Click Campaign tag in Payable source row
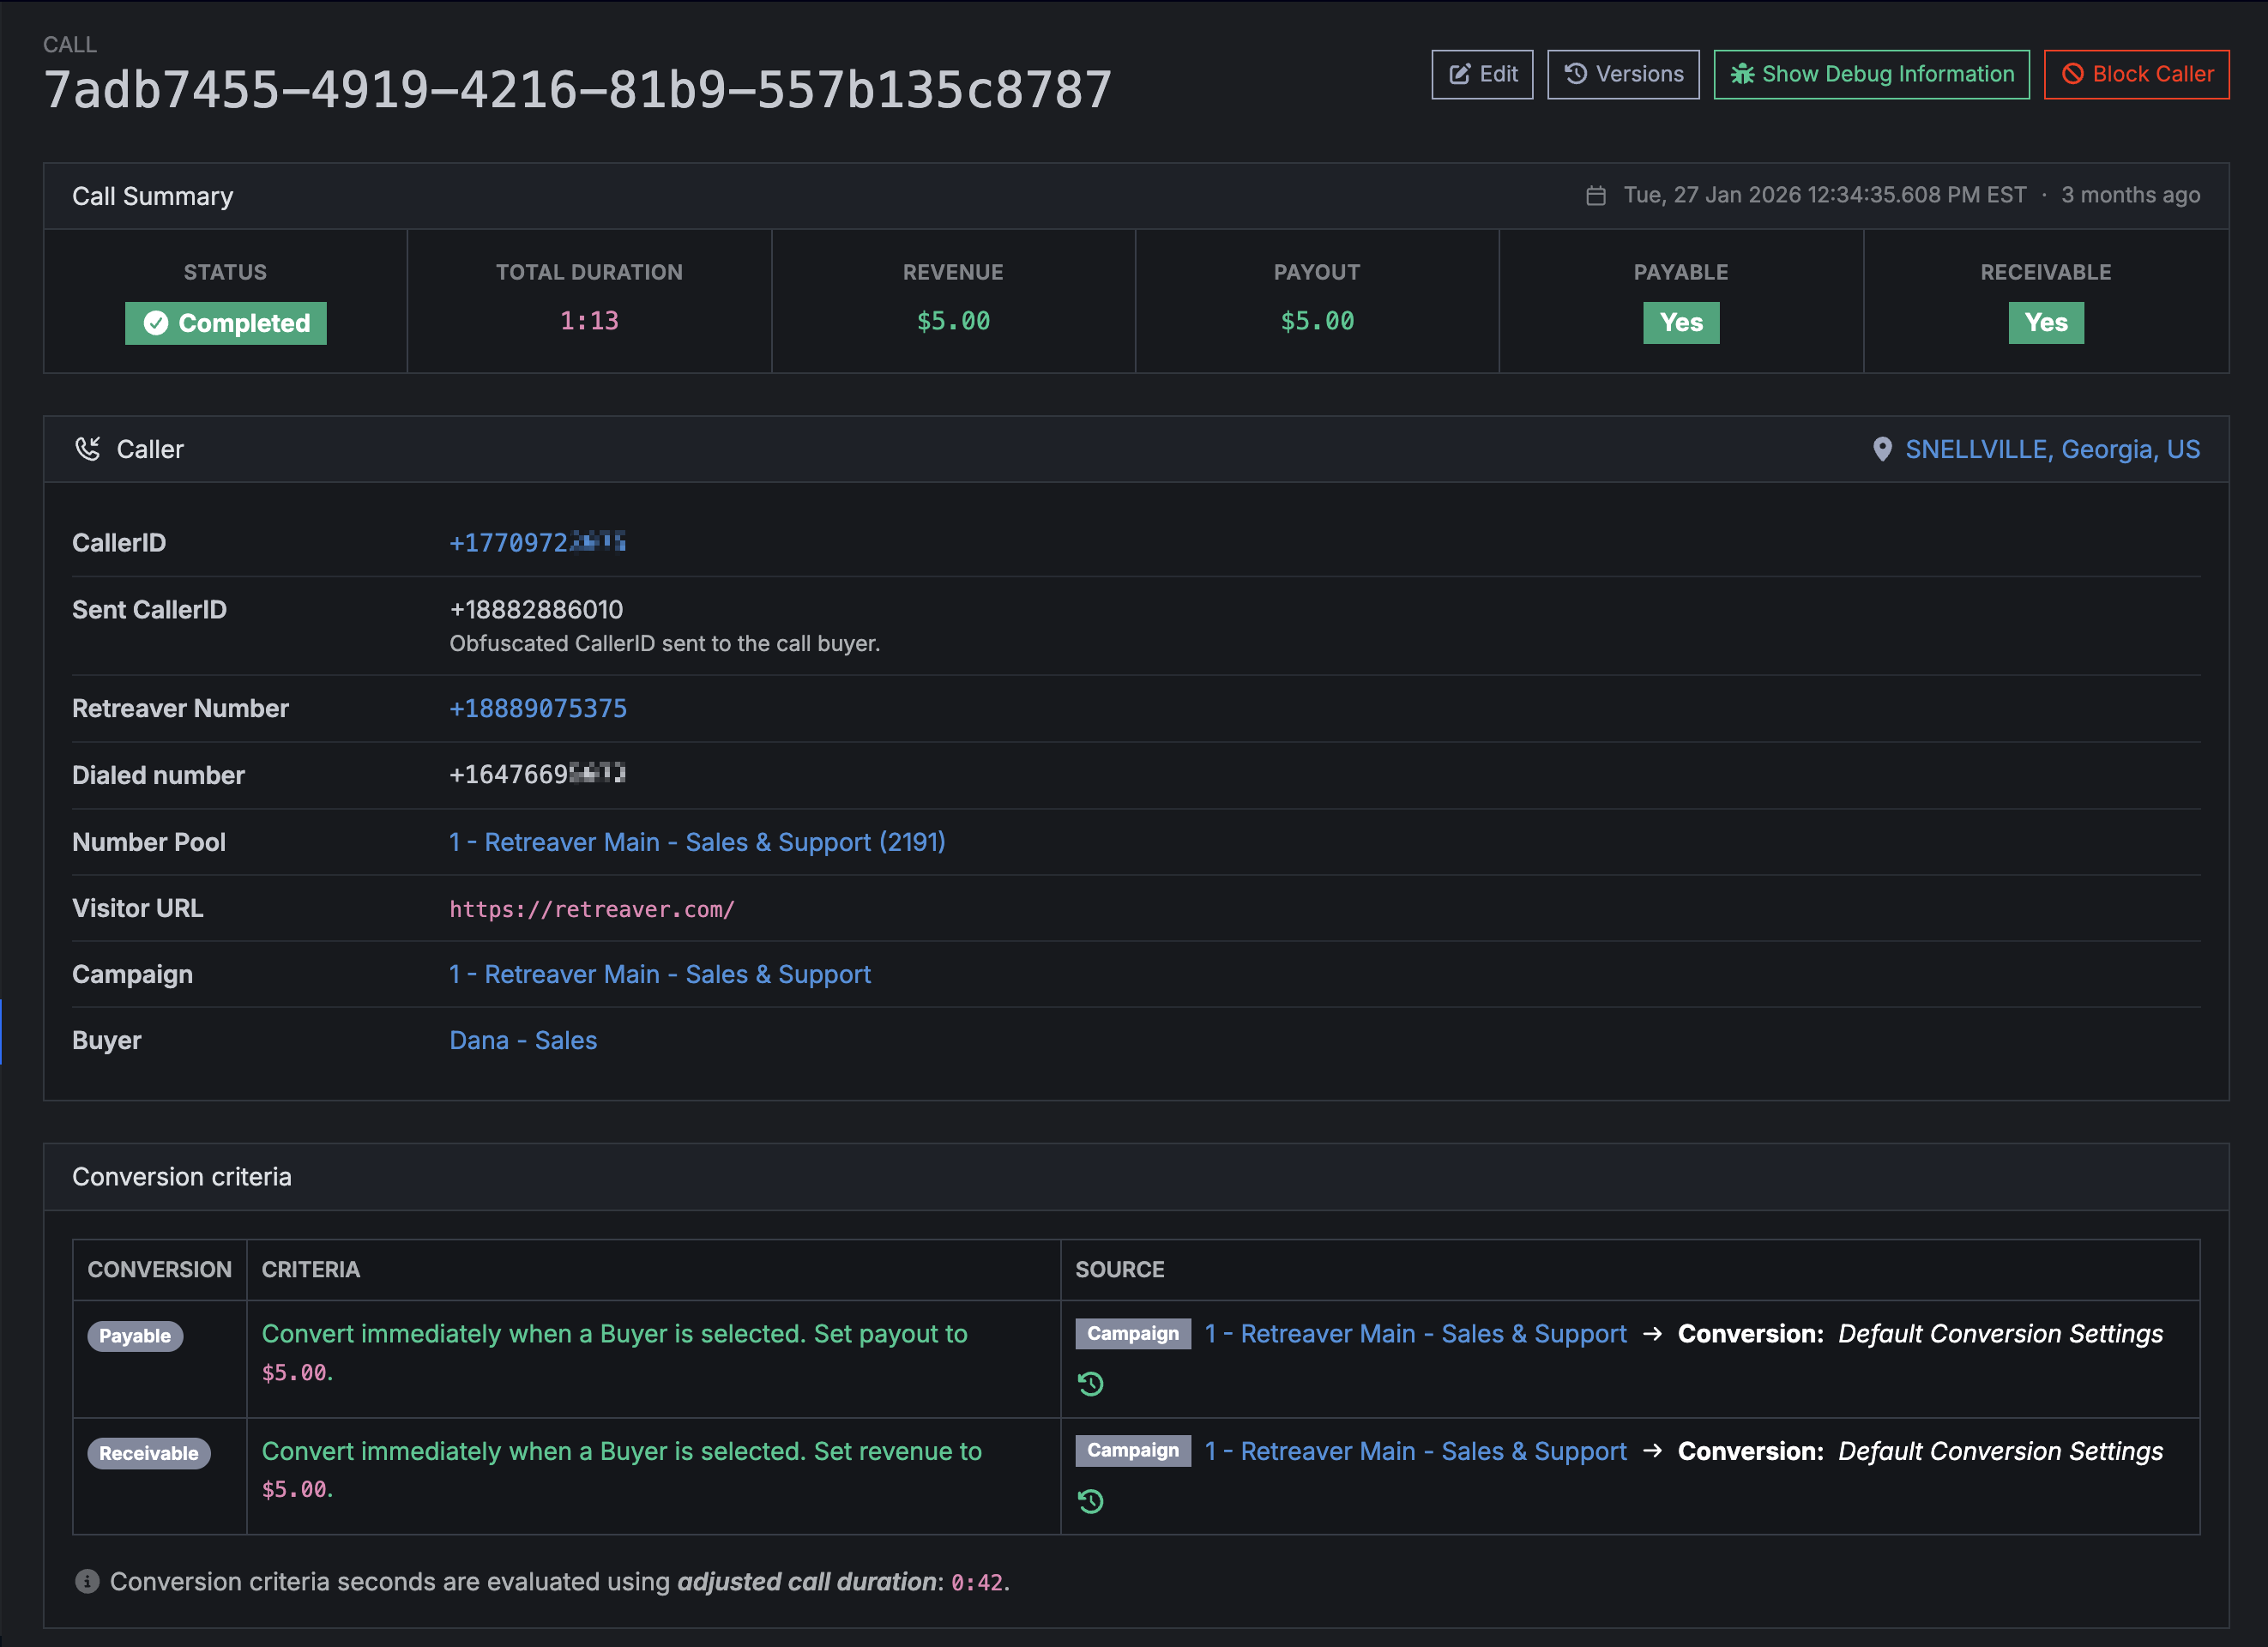This screenshot has height=1647, width=2268. pyautogui.click(x=1133, y=1333)
